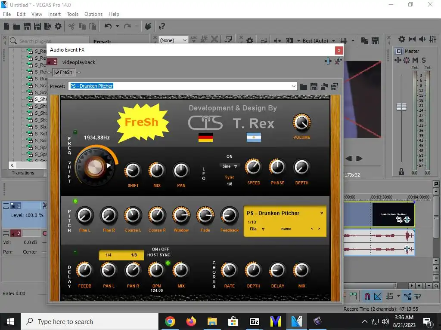Open the File menu in plugin preset box
The image size is (441, 330).
tap(257, 229)
